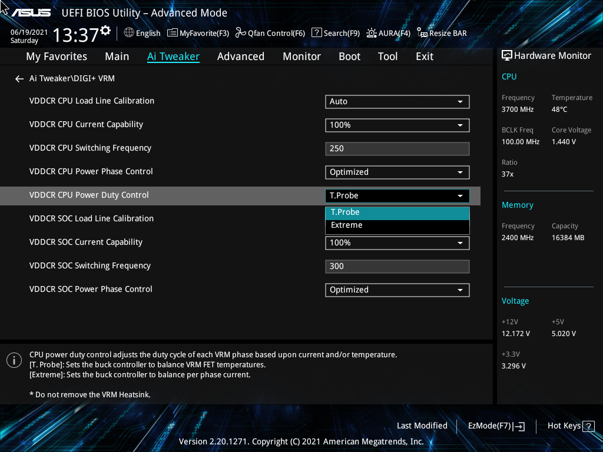Open MyFavorite settings
Screen dimensions: 603x452
(x=197, y=33)
